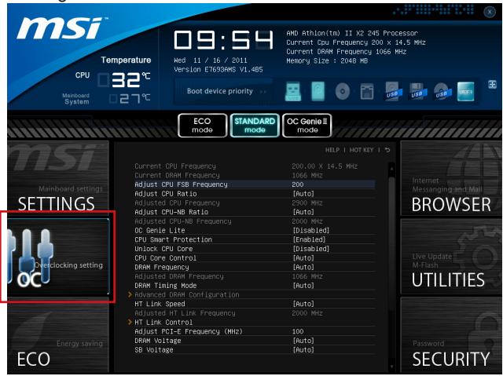This screenshot has height=376, width=503.
Task: Click the Memory Size : 2048 MB text
Action: pos(327,61)
